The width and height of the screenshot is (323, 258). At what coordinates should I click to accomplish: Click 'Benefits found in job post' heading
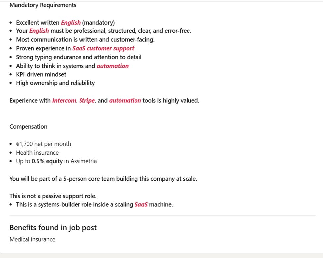point(53,228)
